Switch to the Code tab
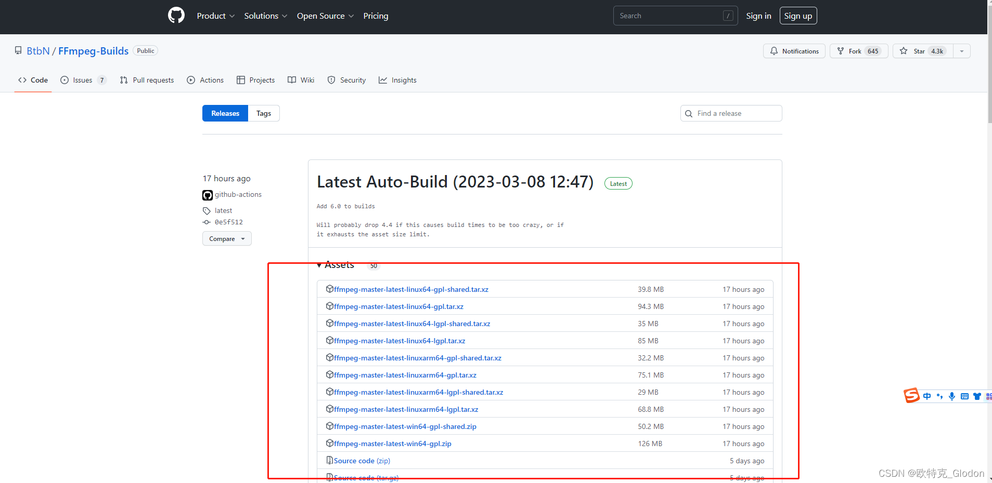 33,80
